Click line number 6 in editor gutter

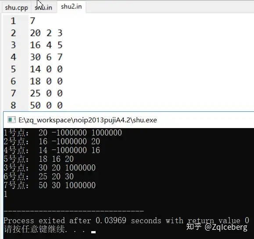click(13, 81)
